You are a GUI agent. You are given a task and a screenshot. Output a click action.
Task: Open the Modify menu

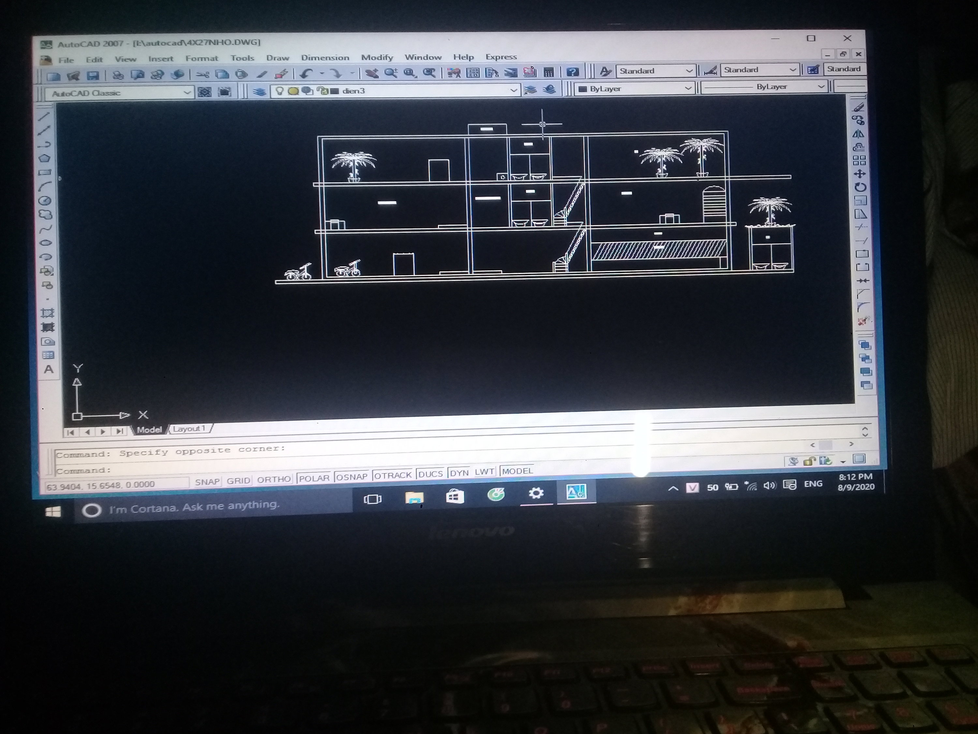point(377,57)
